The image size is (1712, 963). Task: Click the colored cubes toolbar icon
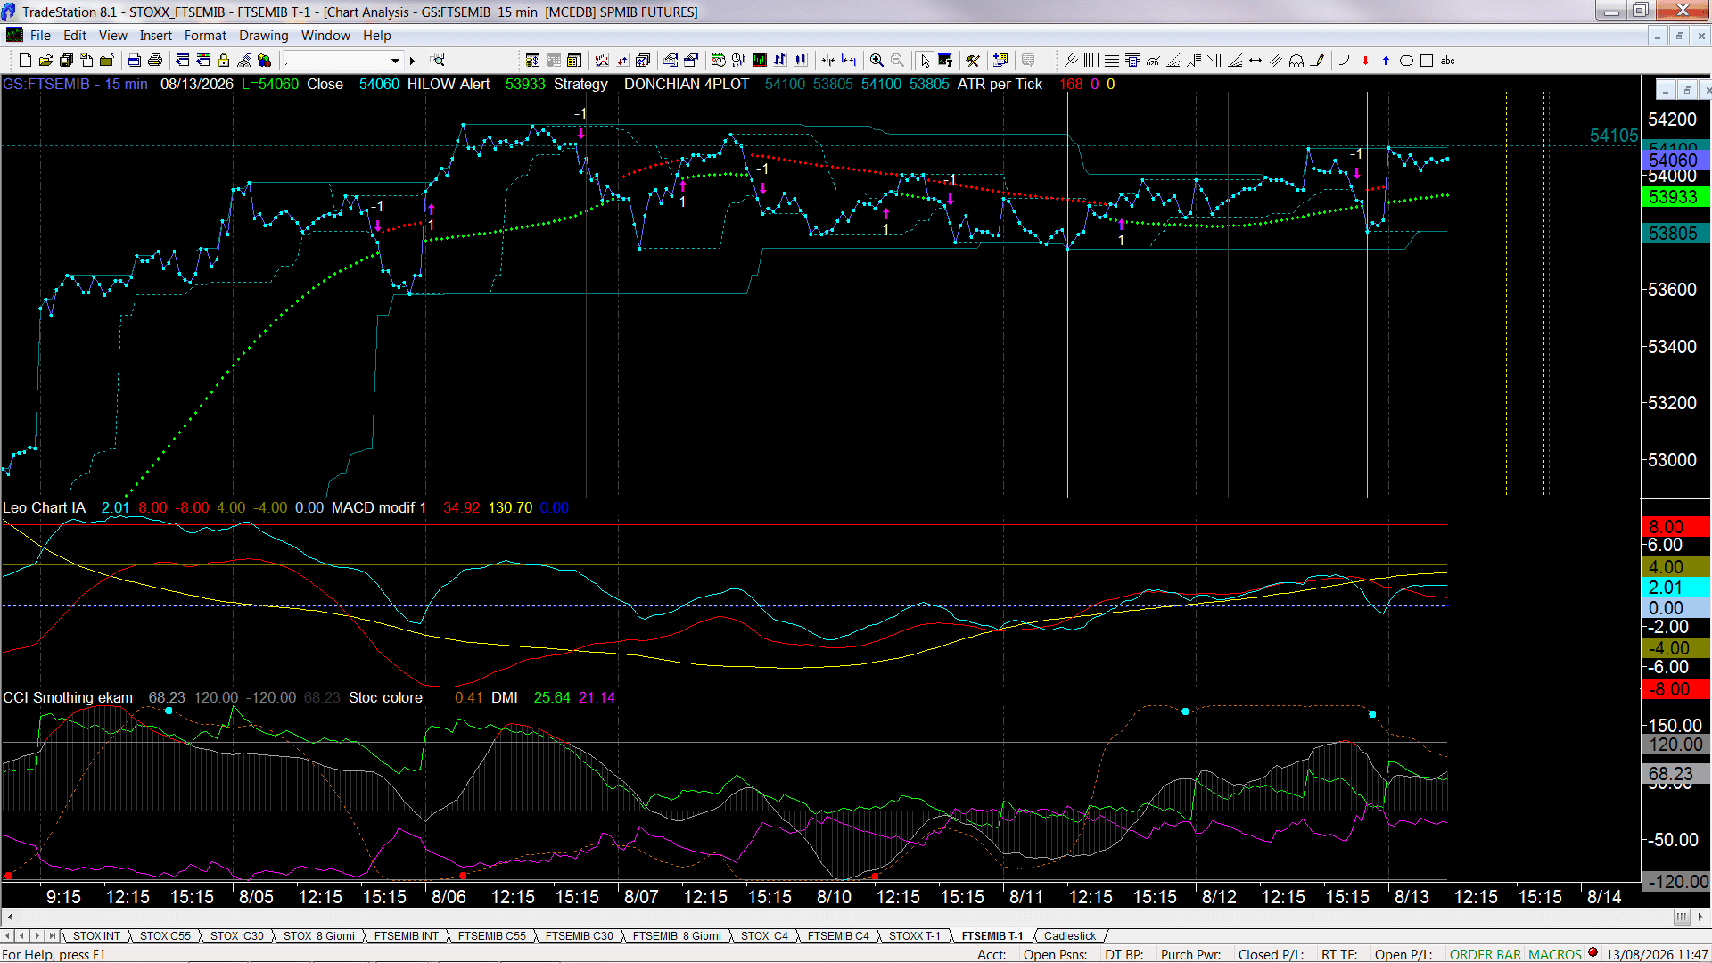coord(264,61)
